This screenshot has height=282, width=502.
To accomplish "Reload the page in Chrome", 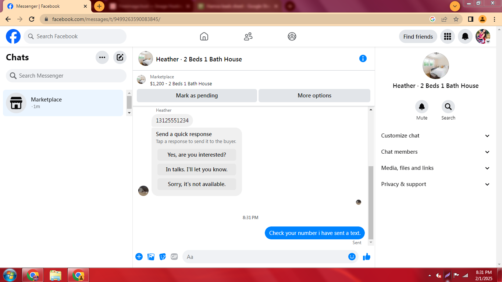I will (32, 19).
